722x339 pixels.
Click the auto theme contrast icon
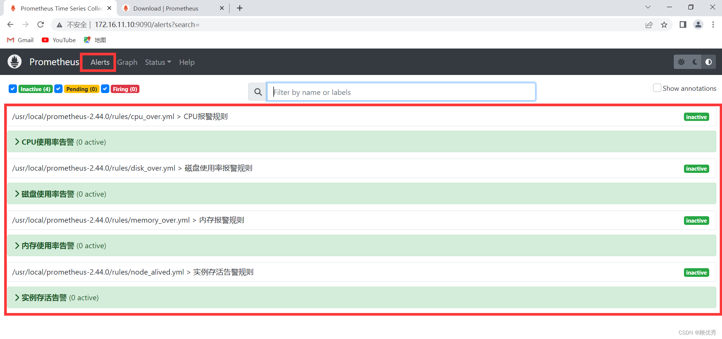[709, 61]
